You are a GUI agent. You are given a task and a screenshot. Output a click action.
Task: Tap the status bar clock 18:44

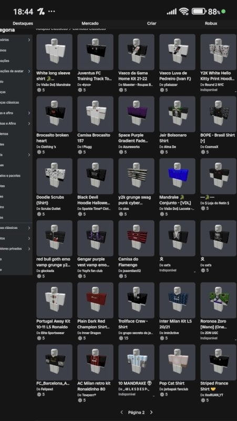point(23,12)
